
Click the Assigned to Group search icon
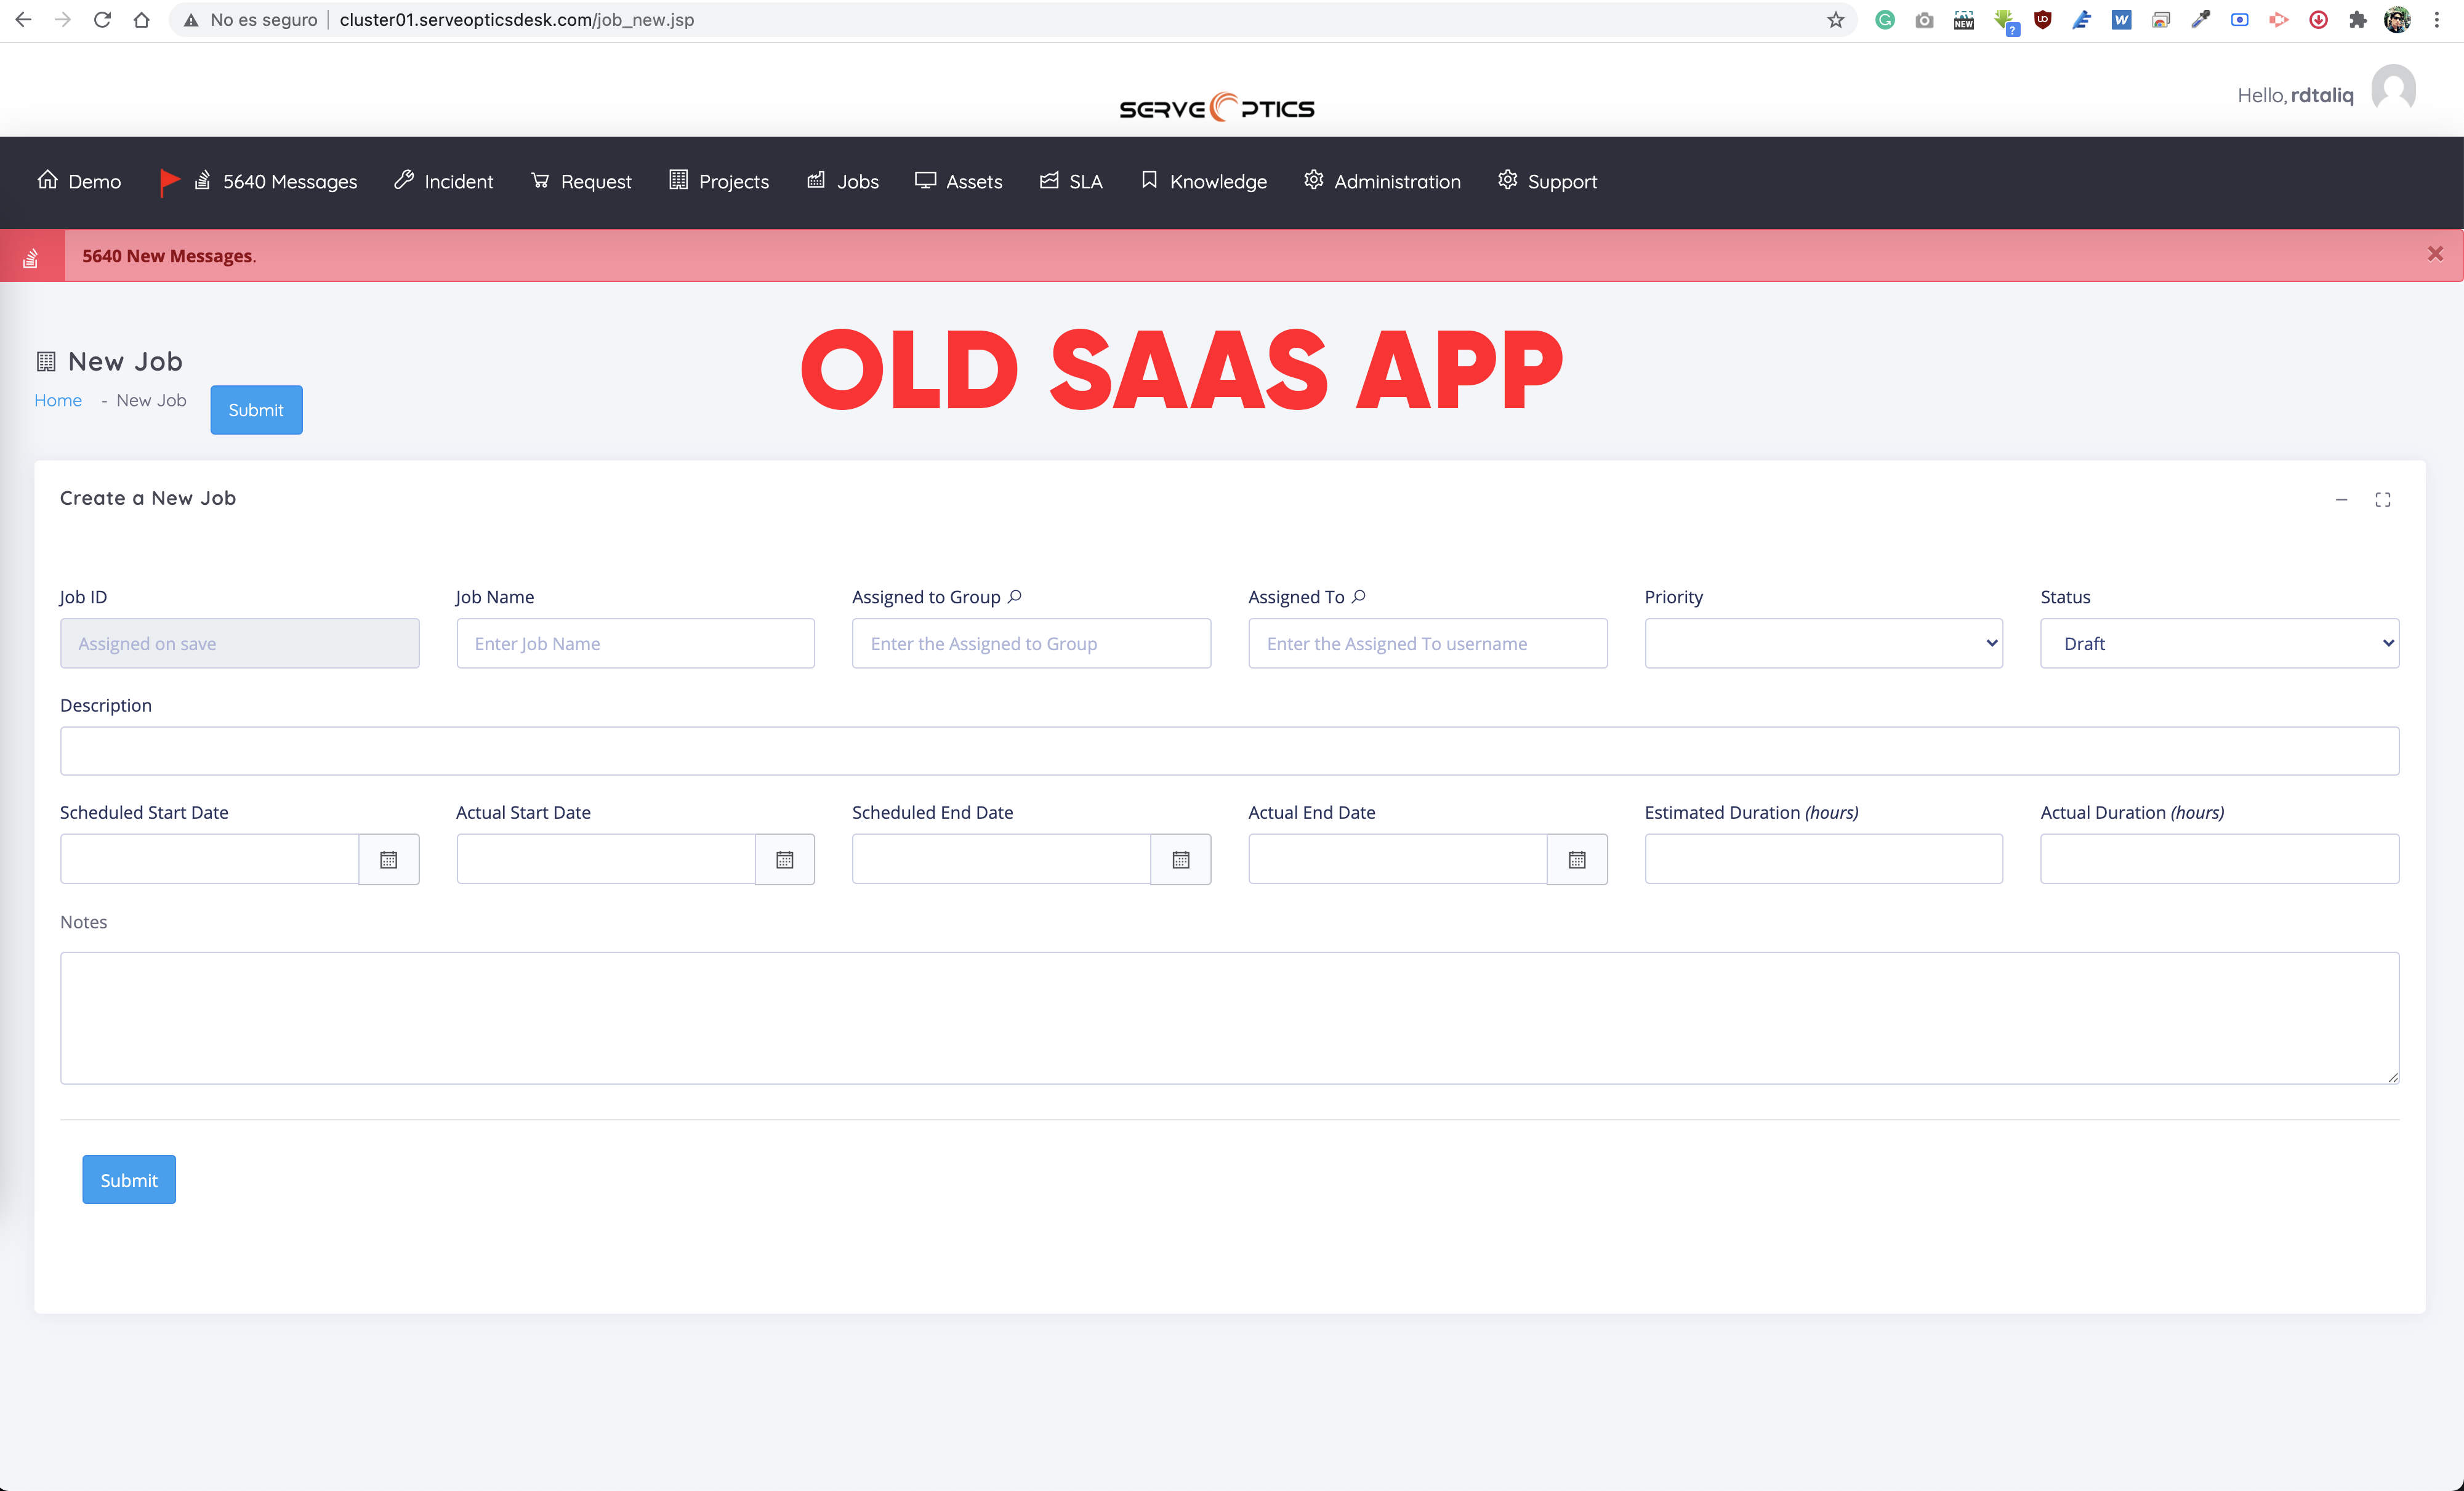pos(1015,596)
